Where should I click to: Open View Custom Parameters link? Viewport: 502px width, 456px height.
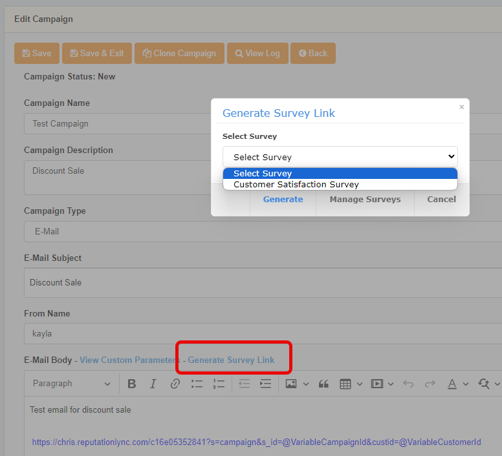click(130, 360)
